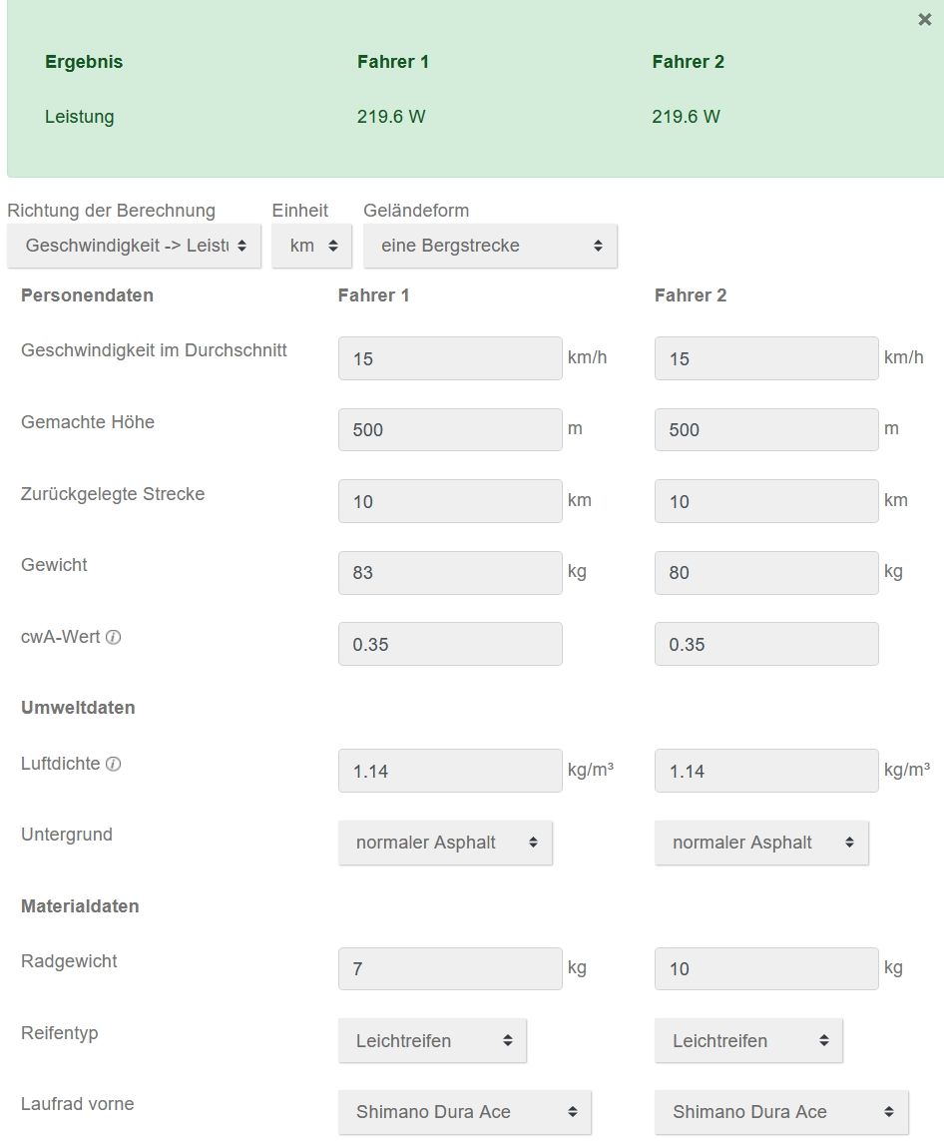This screenshot has height=1141, width=944.
Task: Open the Richtung der Berechnung dropdown
Action: tap(134, 246)
